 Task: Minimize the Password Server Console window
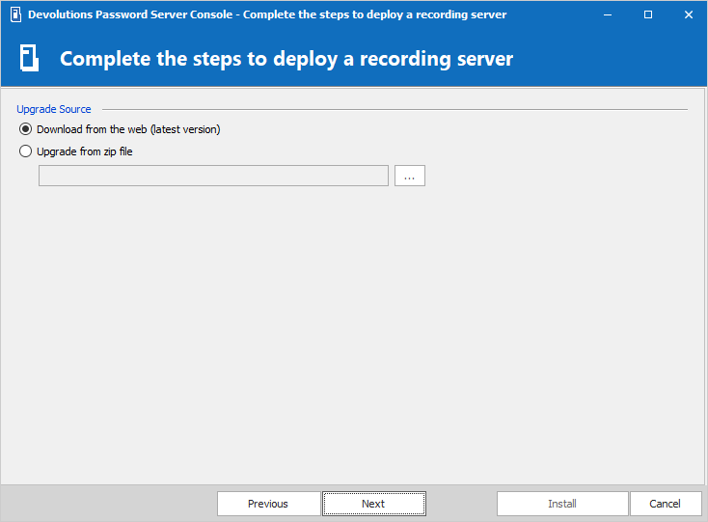(x=608, y=14)
